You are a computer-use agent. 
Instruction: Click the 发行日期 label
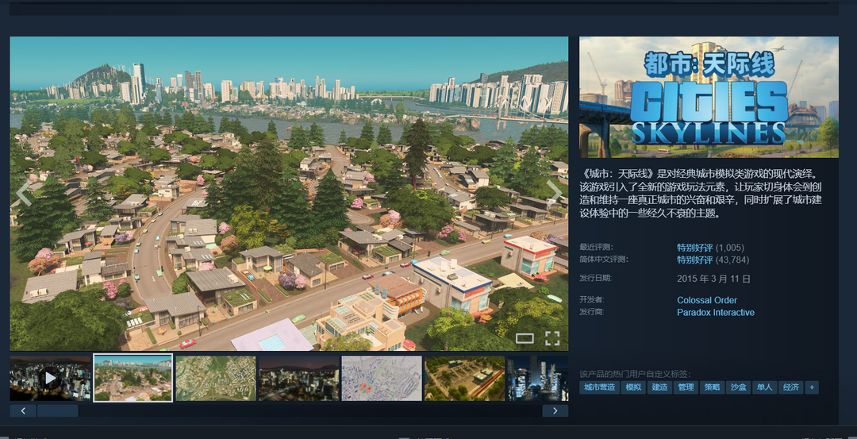click(596, 279)
